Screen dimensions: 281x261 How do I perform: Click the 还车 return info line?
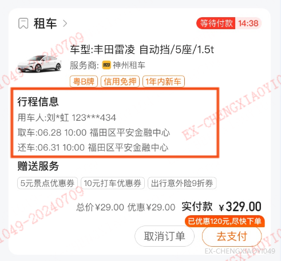(93, 148)
